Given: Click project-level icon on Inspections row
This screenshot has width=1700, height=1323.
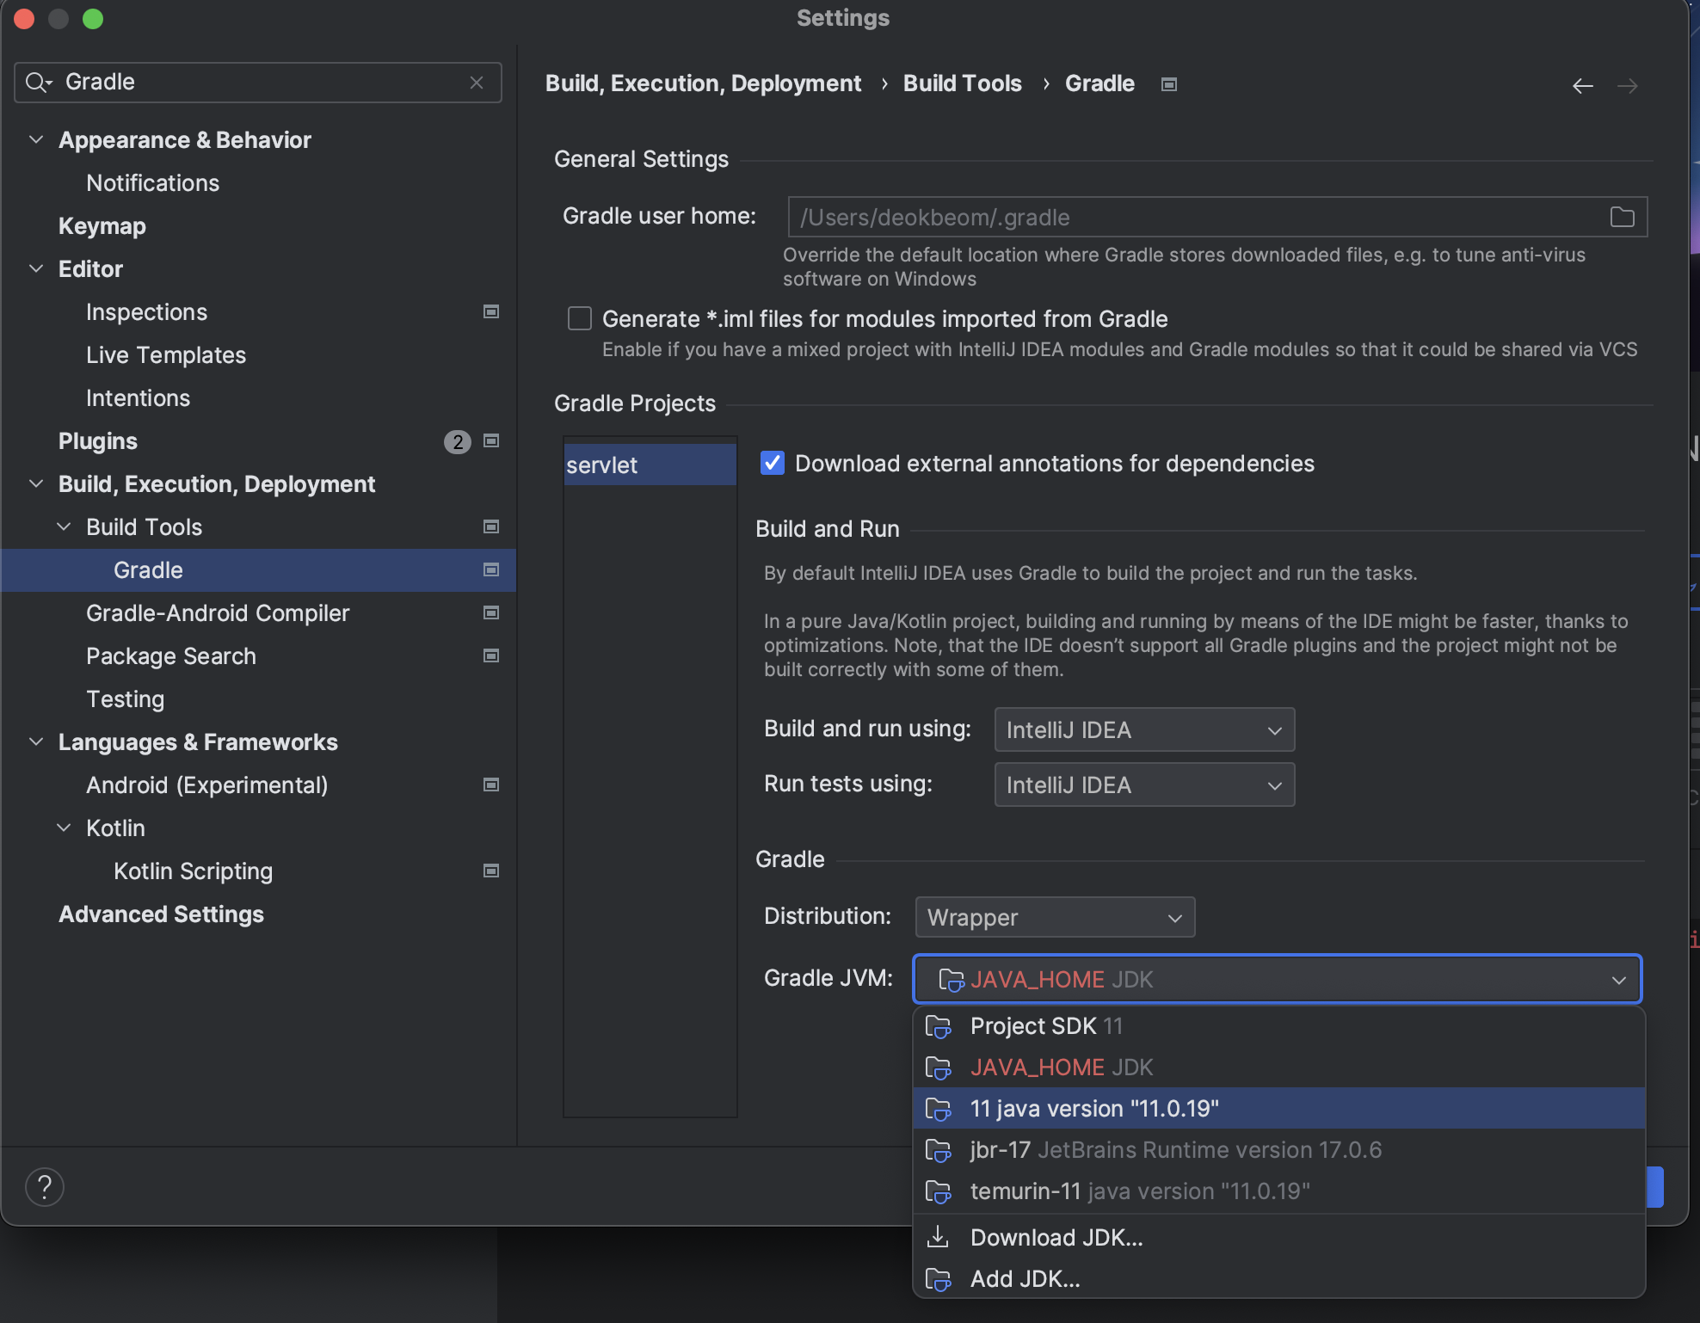Looking at the screenshot, I should (x=491, y=311).
